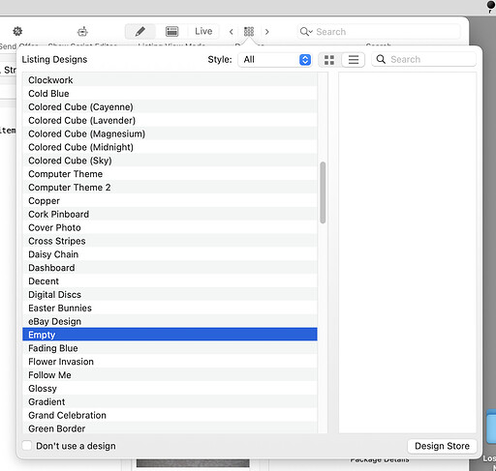The height and width of the screenshot is (471, 496).
Task: Select the Live view mode tab
Action: (203, 31)
